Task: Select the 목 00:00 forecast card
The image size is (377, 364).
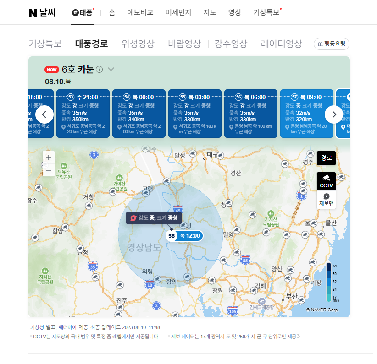Action: (139, 114)
